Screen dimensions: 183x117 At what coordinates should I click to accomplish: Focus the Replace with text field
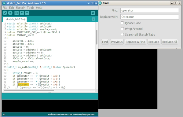click(x=150, y=17)
